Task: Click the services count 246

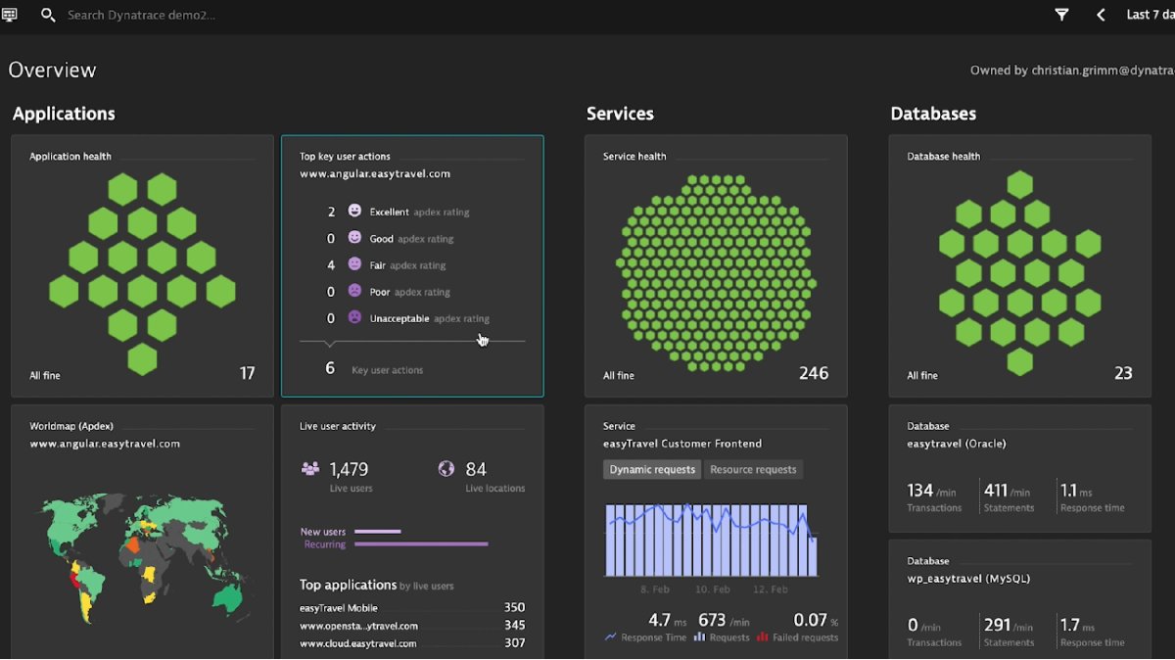Action: tap(814, 373)
